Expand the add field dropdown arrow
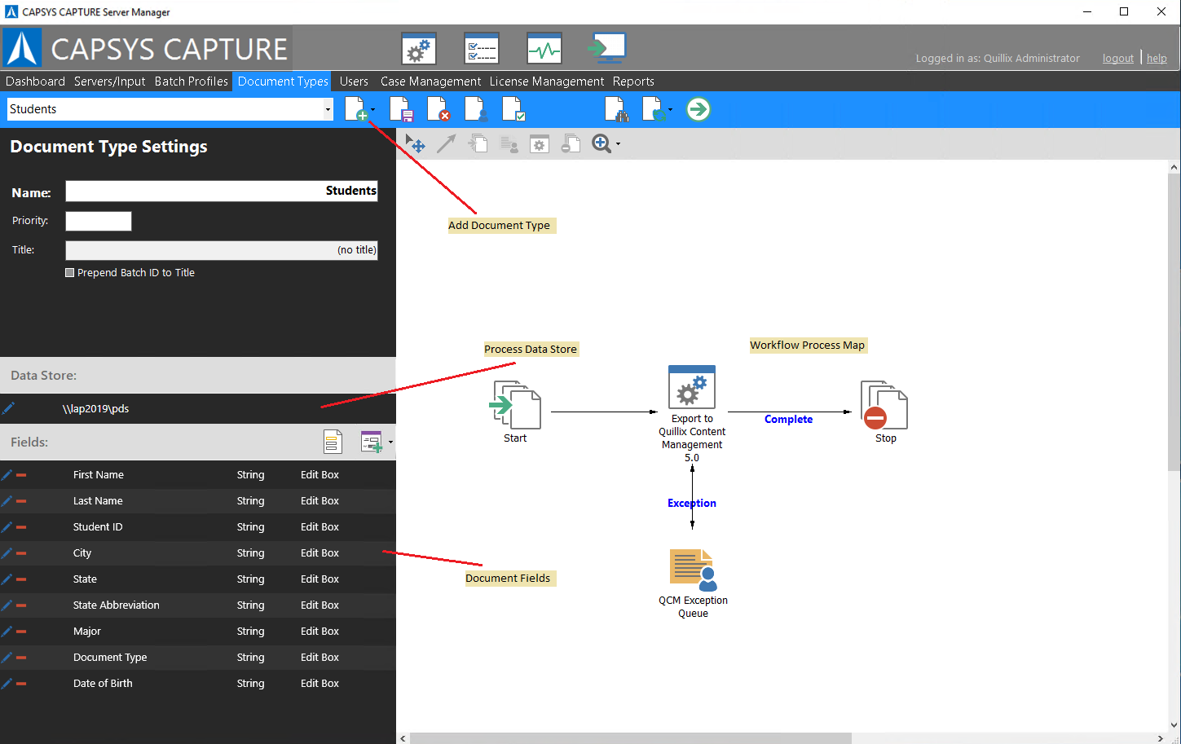The height and width of the screenshot is (744, 1181). click(x=390, y=442)
